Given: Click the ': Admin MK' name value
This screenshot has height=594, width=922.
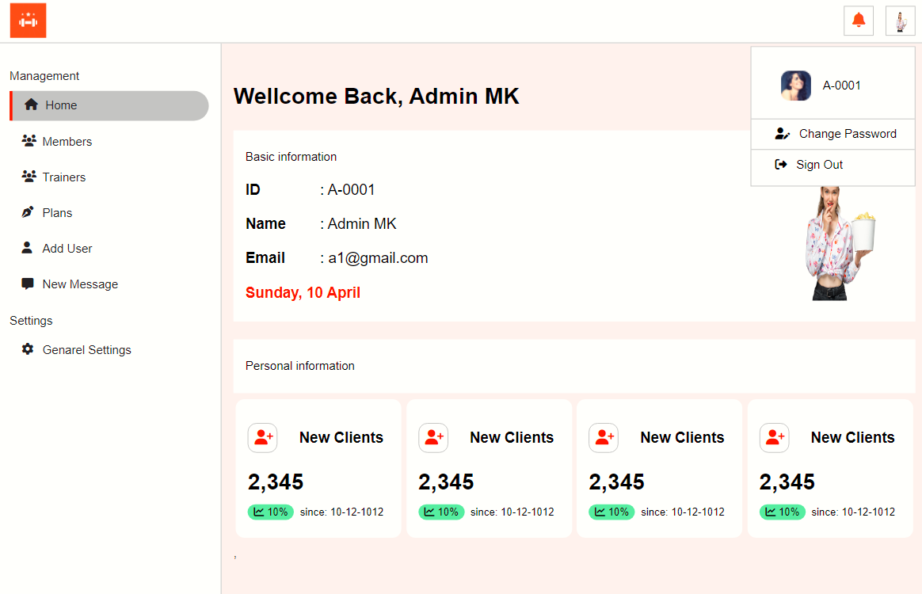Looking at the screenshot, I should pyautogui.click(x=358, y=224).
